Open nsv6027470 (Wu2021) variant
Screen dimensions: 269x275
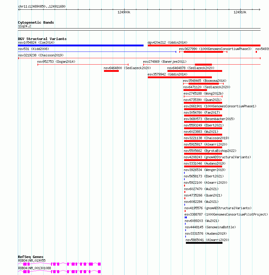click(201, 189)
